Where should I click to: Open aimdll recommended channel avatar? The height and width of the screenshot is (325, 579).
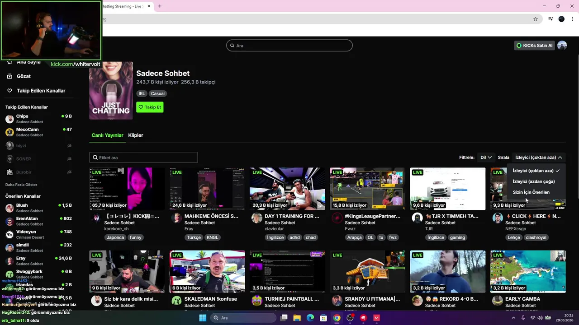click(9, 248)
